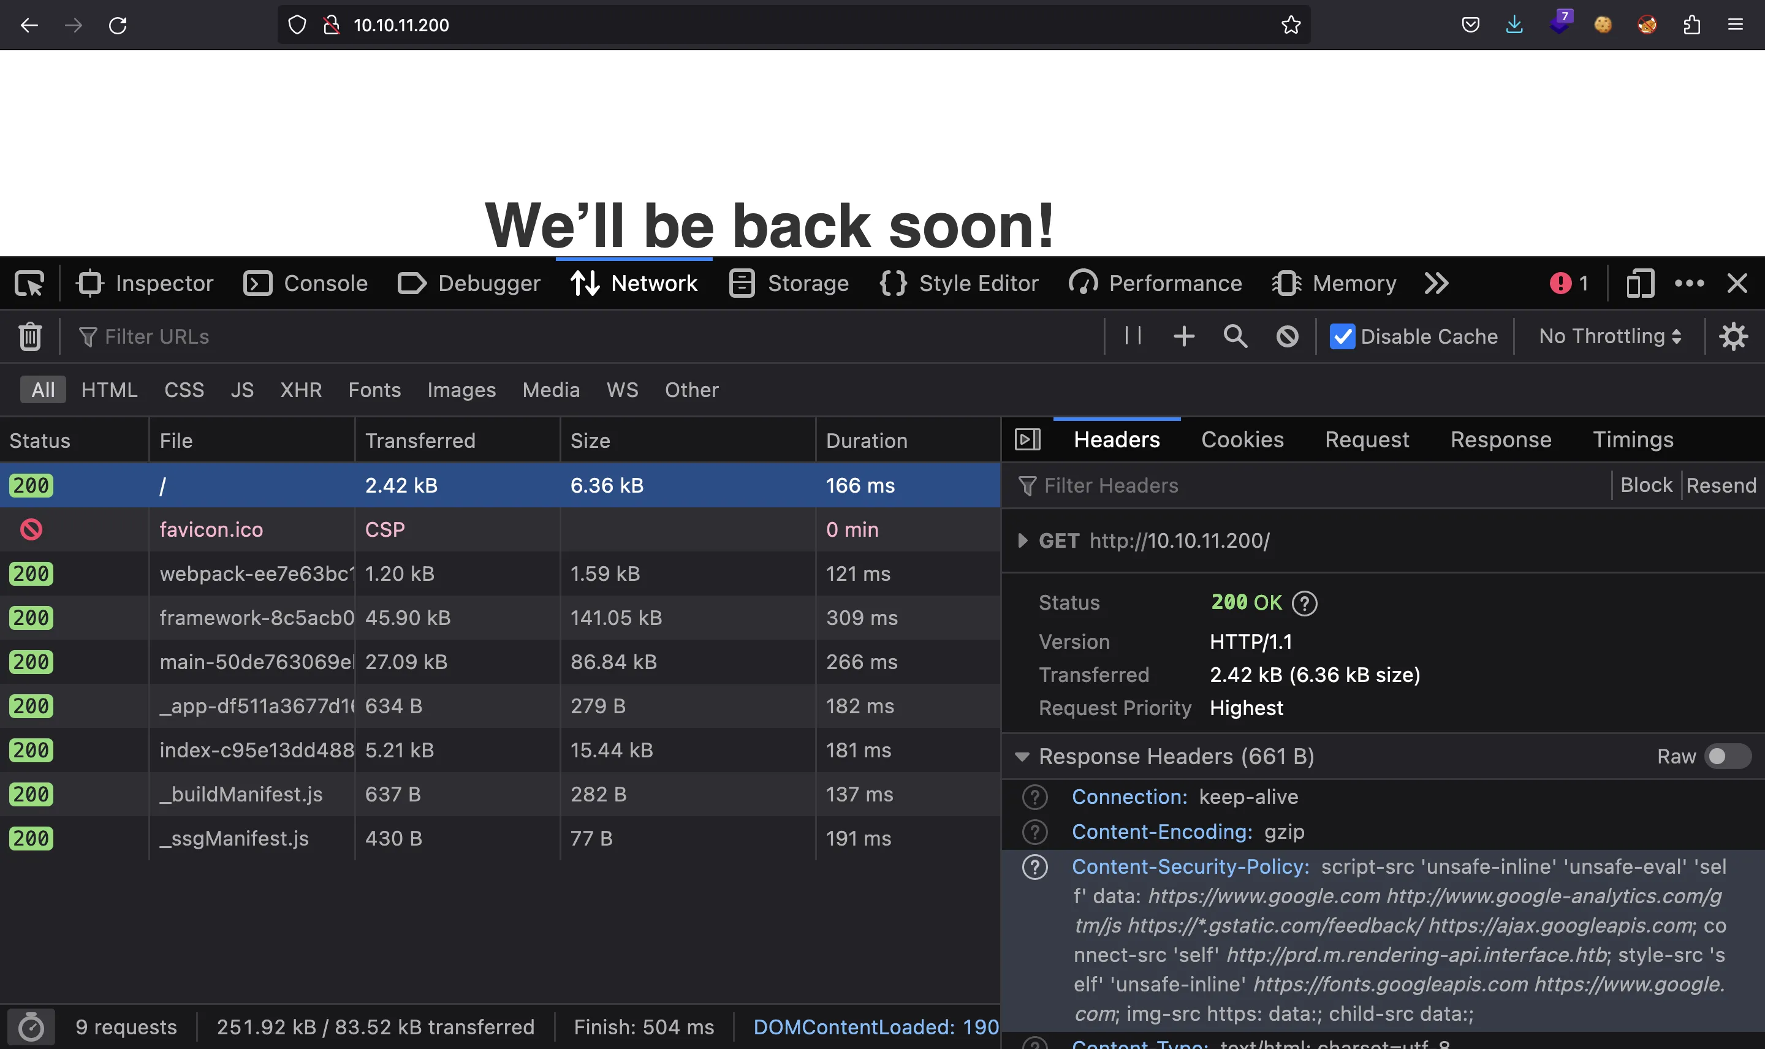Clear network log with the trash icon
The width and height of the screenshot is (1765, 1049).
(x=29, y=336)
